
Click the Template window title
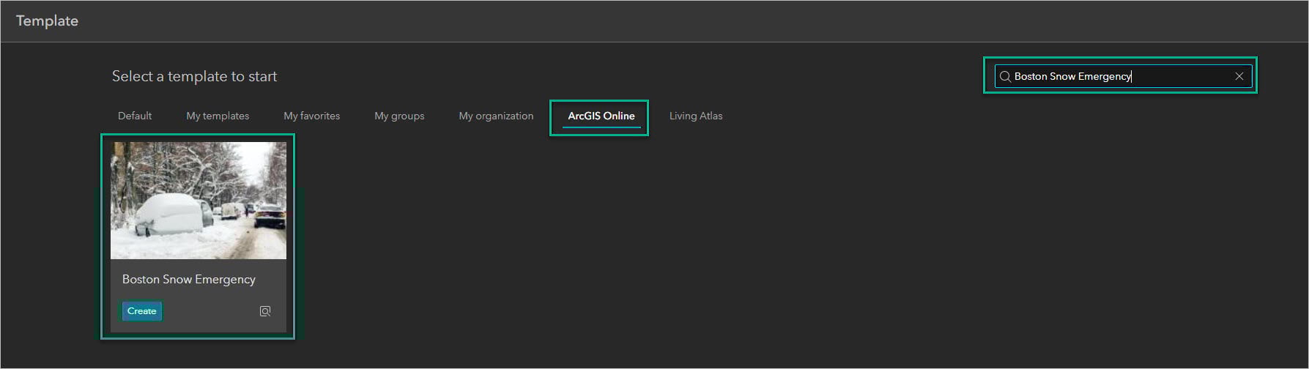pos(47,20)
